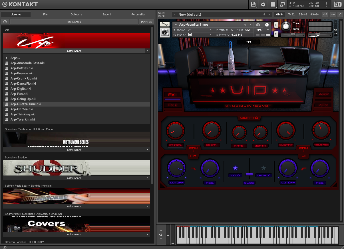Image resolution: width=344 pixels, height=249 pixels.
Task: Go to previous instrument preset arrow
Action: [x=245, y=25]
